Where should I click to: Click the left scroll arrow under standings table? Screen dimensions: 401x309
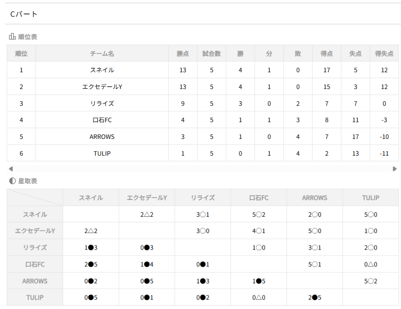click(11, 169)
